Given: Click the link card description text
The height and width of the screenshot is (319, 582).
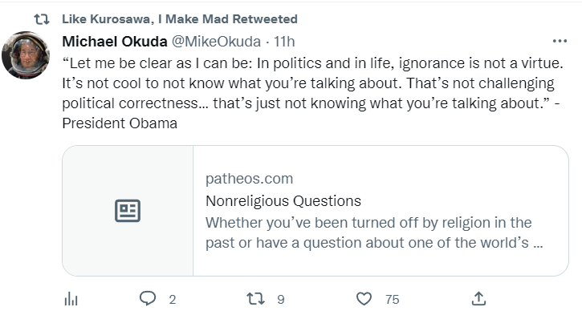Looking at the screenshot, I should 374,232.
